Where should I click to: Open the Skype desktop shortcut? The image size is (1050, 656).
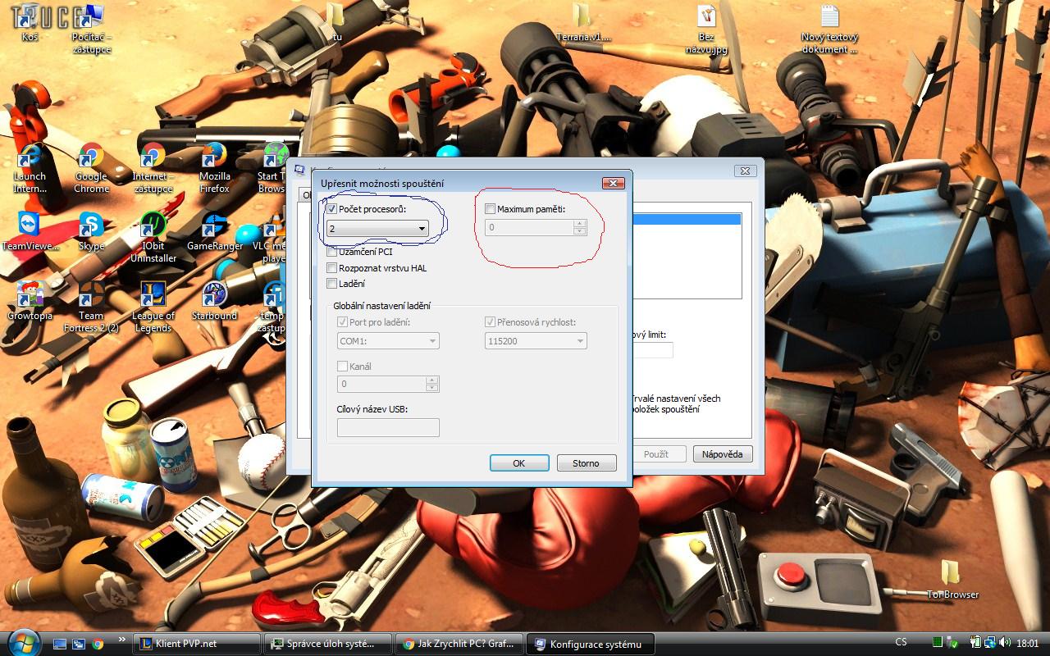(91, 231)
